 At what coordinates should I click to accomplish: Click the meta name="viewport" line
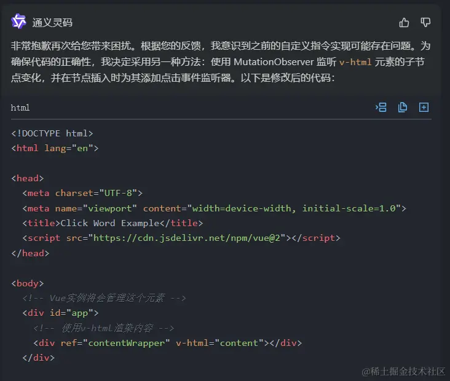pos(215,208)
